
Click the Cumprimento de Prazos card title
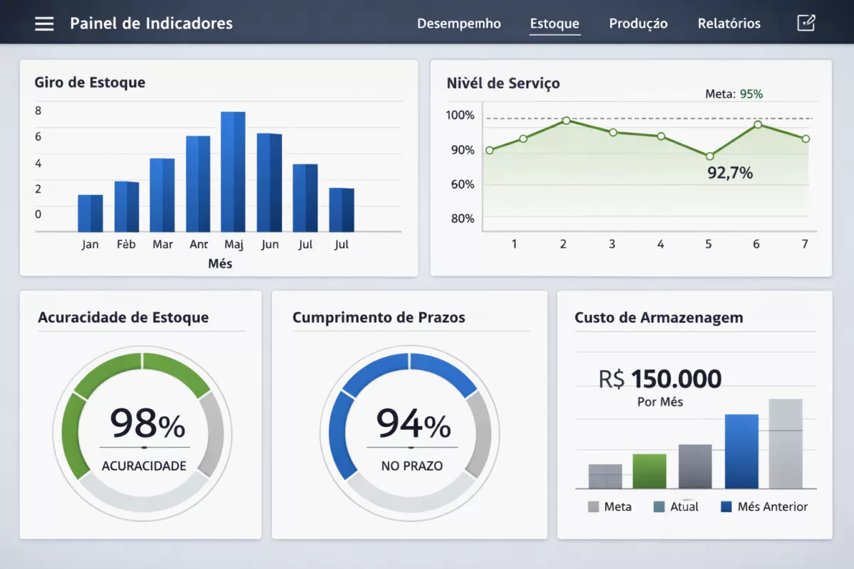tap(379, 317)
